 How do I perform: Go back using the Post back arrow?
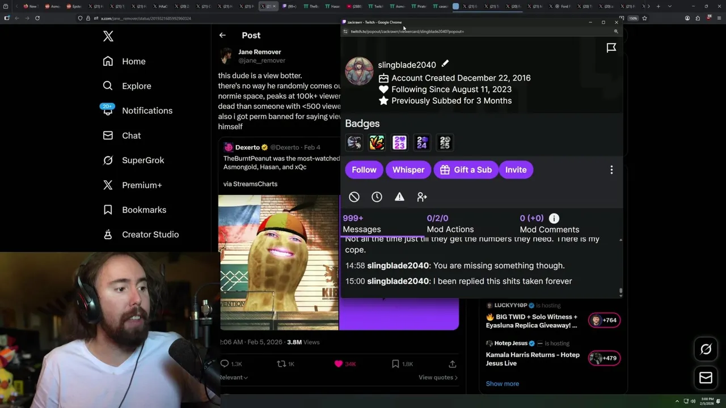[222, 35]
